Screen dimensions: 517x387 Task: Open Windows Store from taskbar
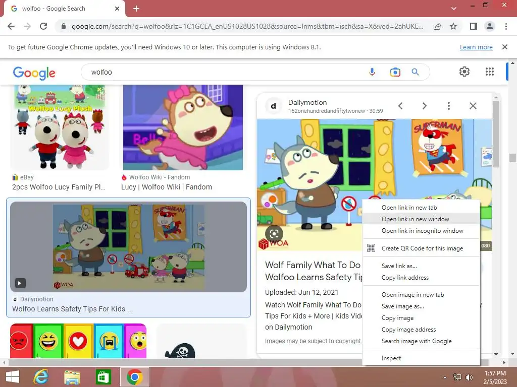[x=103, y=377]
